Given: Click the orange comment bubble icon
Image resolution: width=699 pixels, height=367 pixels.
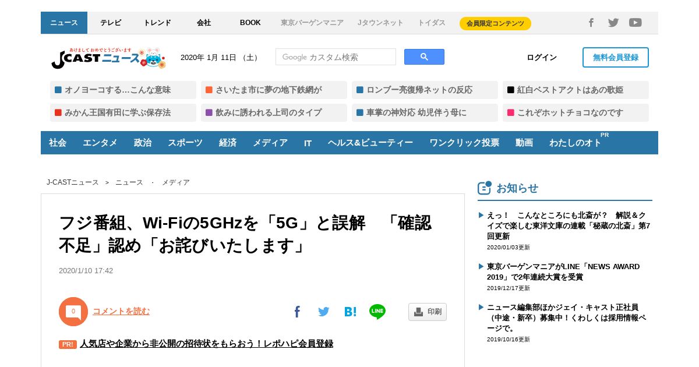Looking at the screenshot, I should (x=73, y=312).
